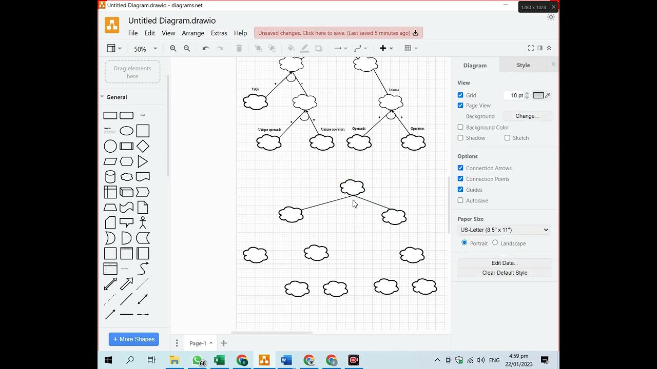Screen dimensions: 657x369
Task: Enable the Sketch checkbox
Action: [507, 138]
